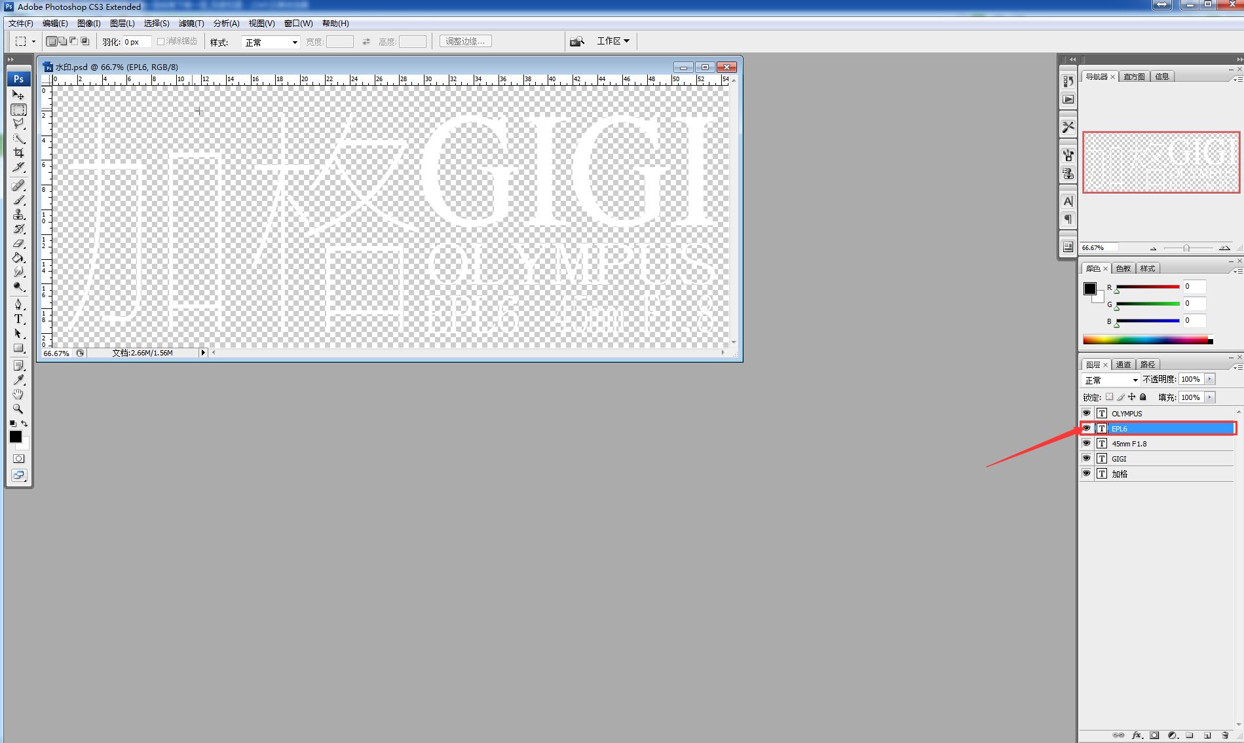The image size is (1244, 743).
Task: Select the Path Selection tool
Action: click(x=18, y=334)
